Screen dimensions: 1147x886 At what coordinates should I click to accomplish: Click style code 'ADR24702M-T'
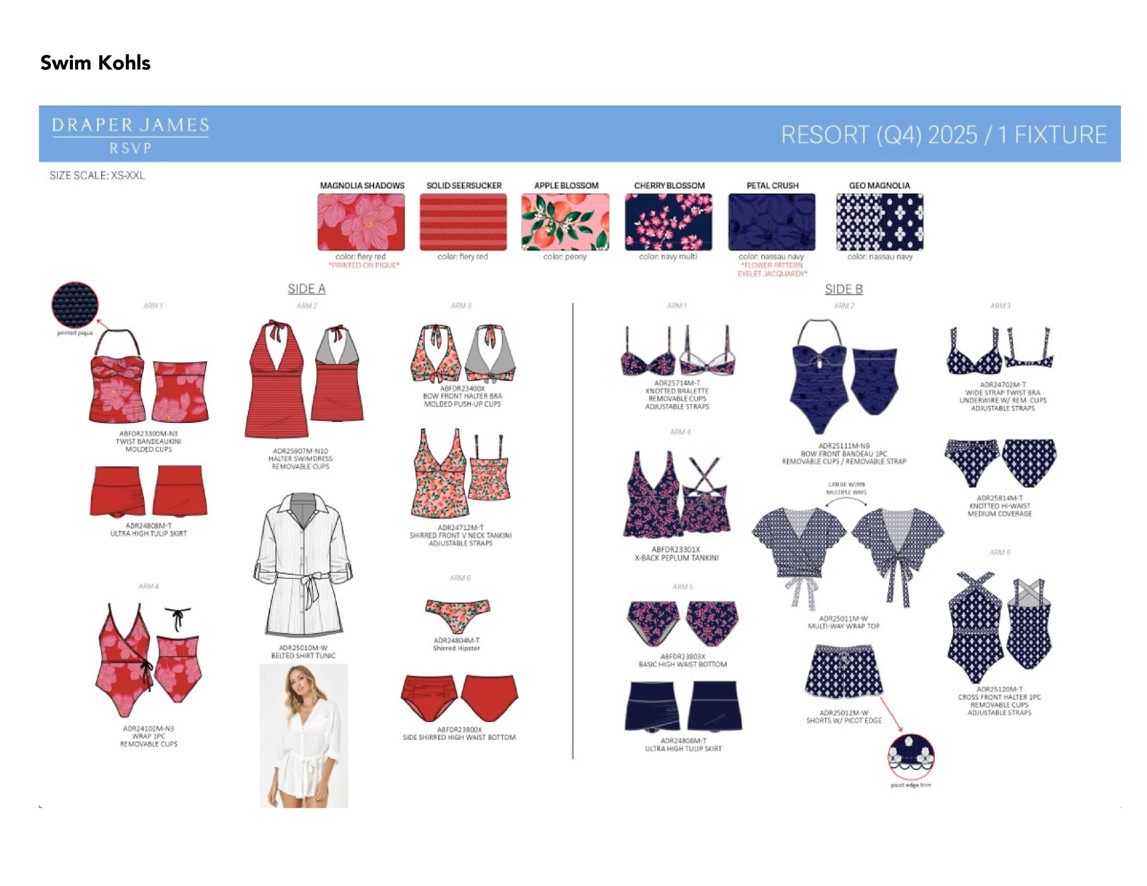click(x=1002, y=385)
